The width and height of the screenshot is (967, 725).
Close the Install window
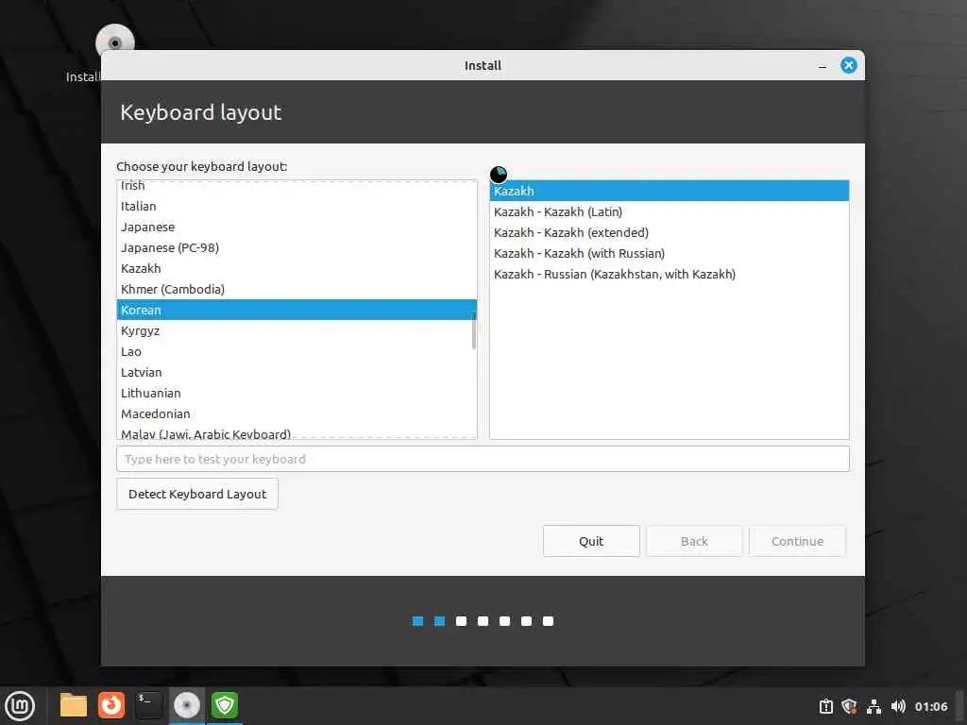[849, 65]
